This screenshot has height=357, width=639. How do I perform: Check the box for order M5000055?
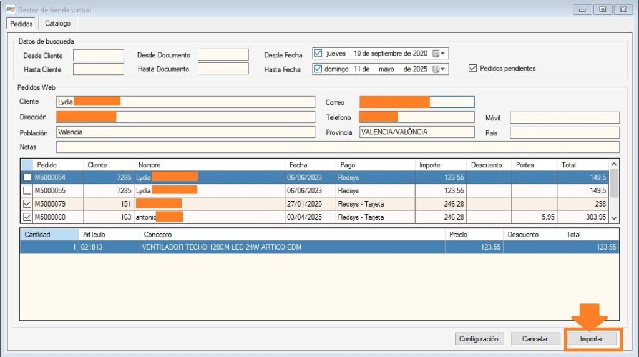pos(27,190)
